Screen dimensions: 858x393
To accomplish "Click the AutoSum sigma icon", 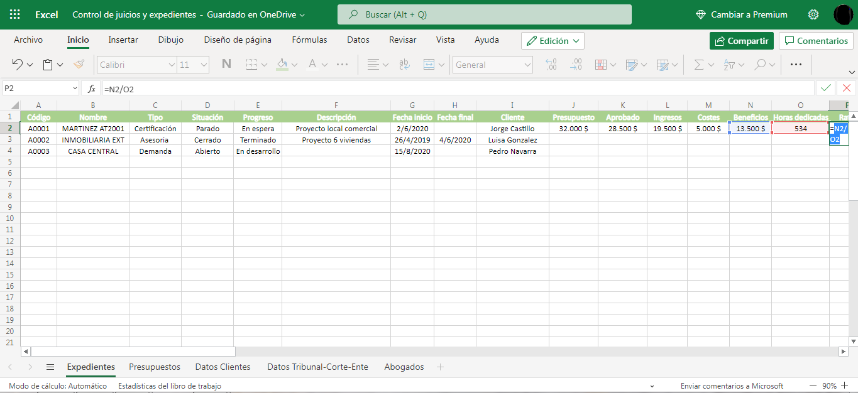I will tap(698, 64).
